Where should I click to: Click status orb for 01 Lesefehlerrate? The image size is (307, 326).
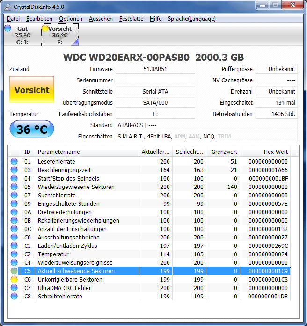pos(14,161)
